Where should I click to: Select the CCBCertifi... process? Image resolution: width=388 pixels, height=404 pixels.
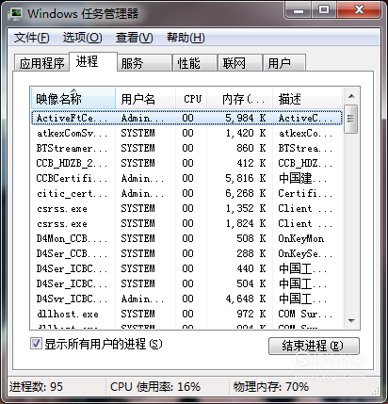click(186, 178)
